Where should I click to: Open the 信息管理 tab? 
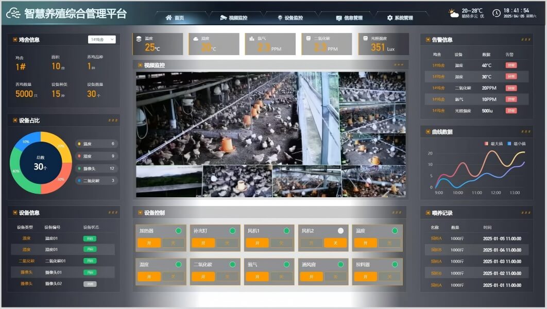(x=349, y=18)
